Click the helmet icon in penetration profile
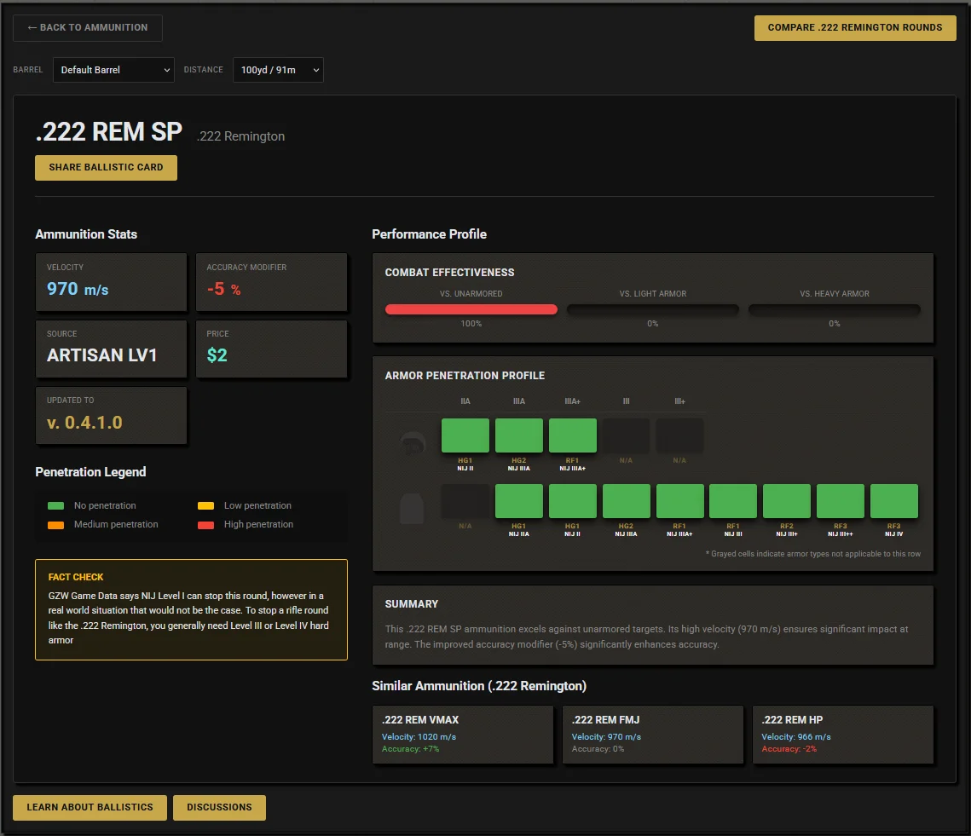The image size is (971, 836). click(413, 443)
